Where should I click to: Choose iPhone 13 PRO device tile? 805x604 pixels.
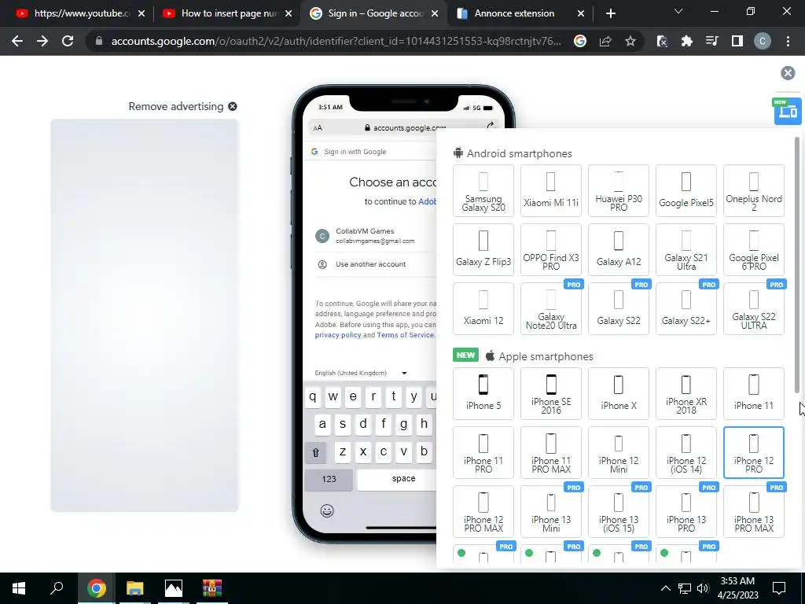[686, 511]
